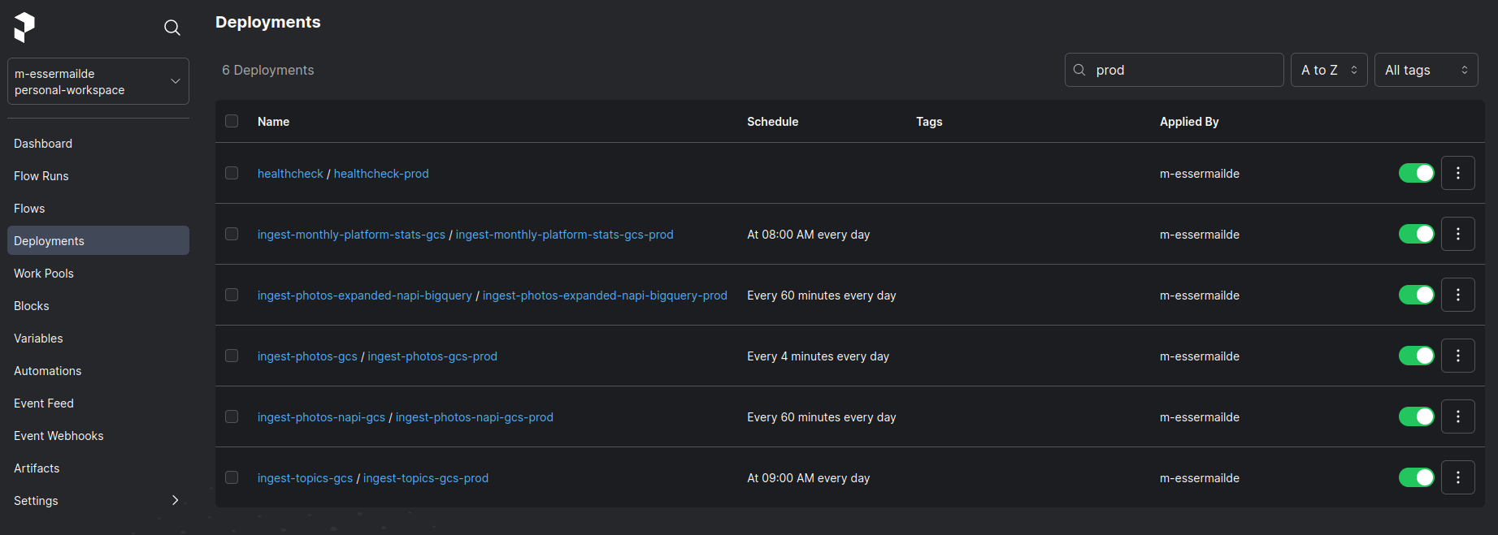
Task: Expand the Settings sidebar item
Action: point(98,501)
